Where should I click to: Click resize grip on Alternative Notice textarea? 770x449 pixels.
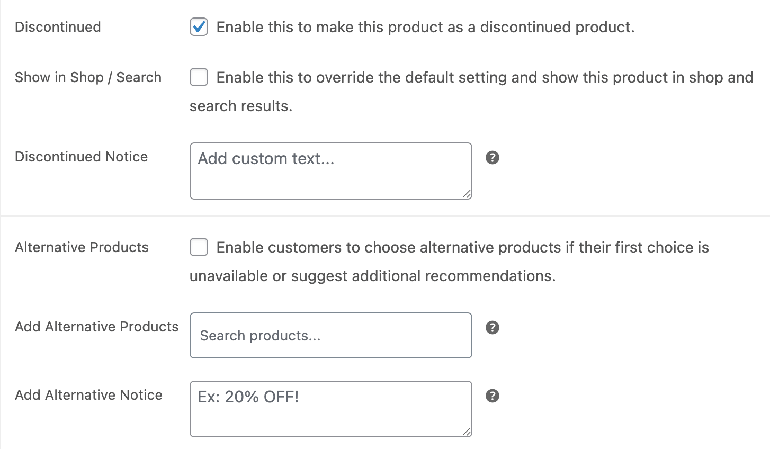click(x=467, y=432)
